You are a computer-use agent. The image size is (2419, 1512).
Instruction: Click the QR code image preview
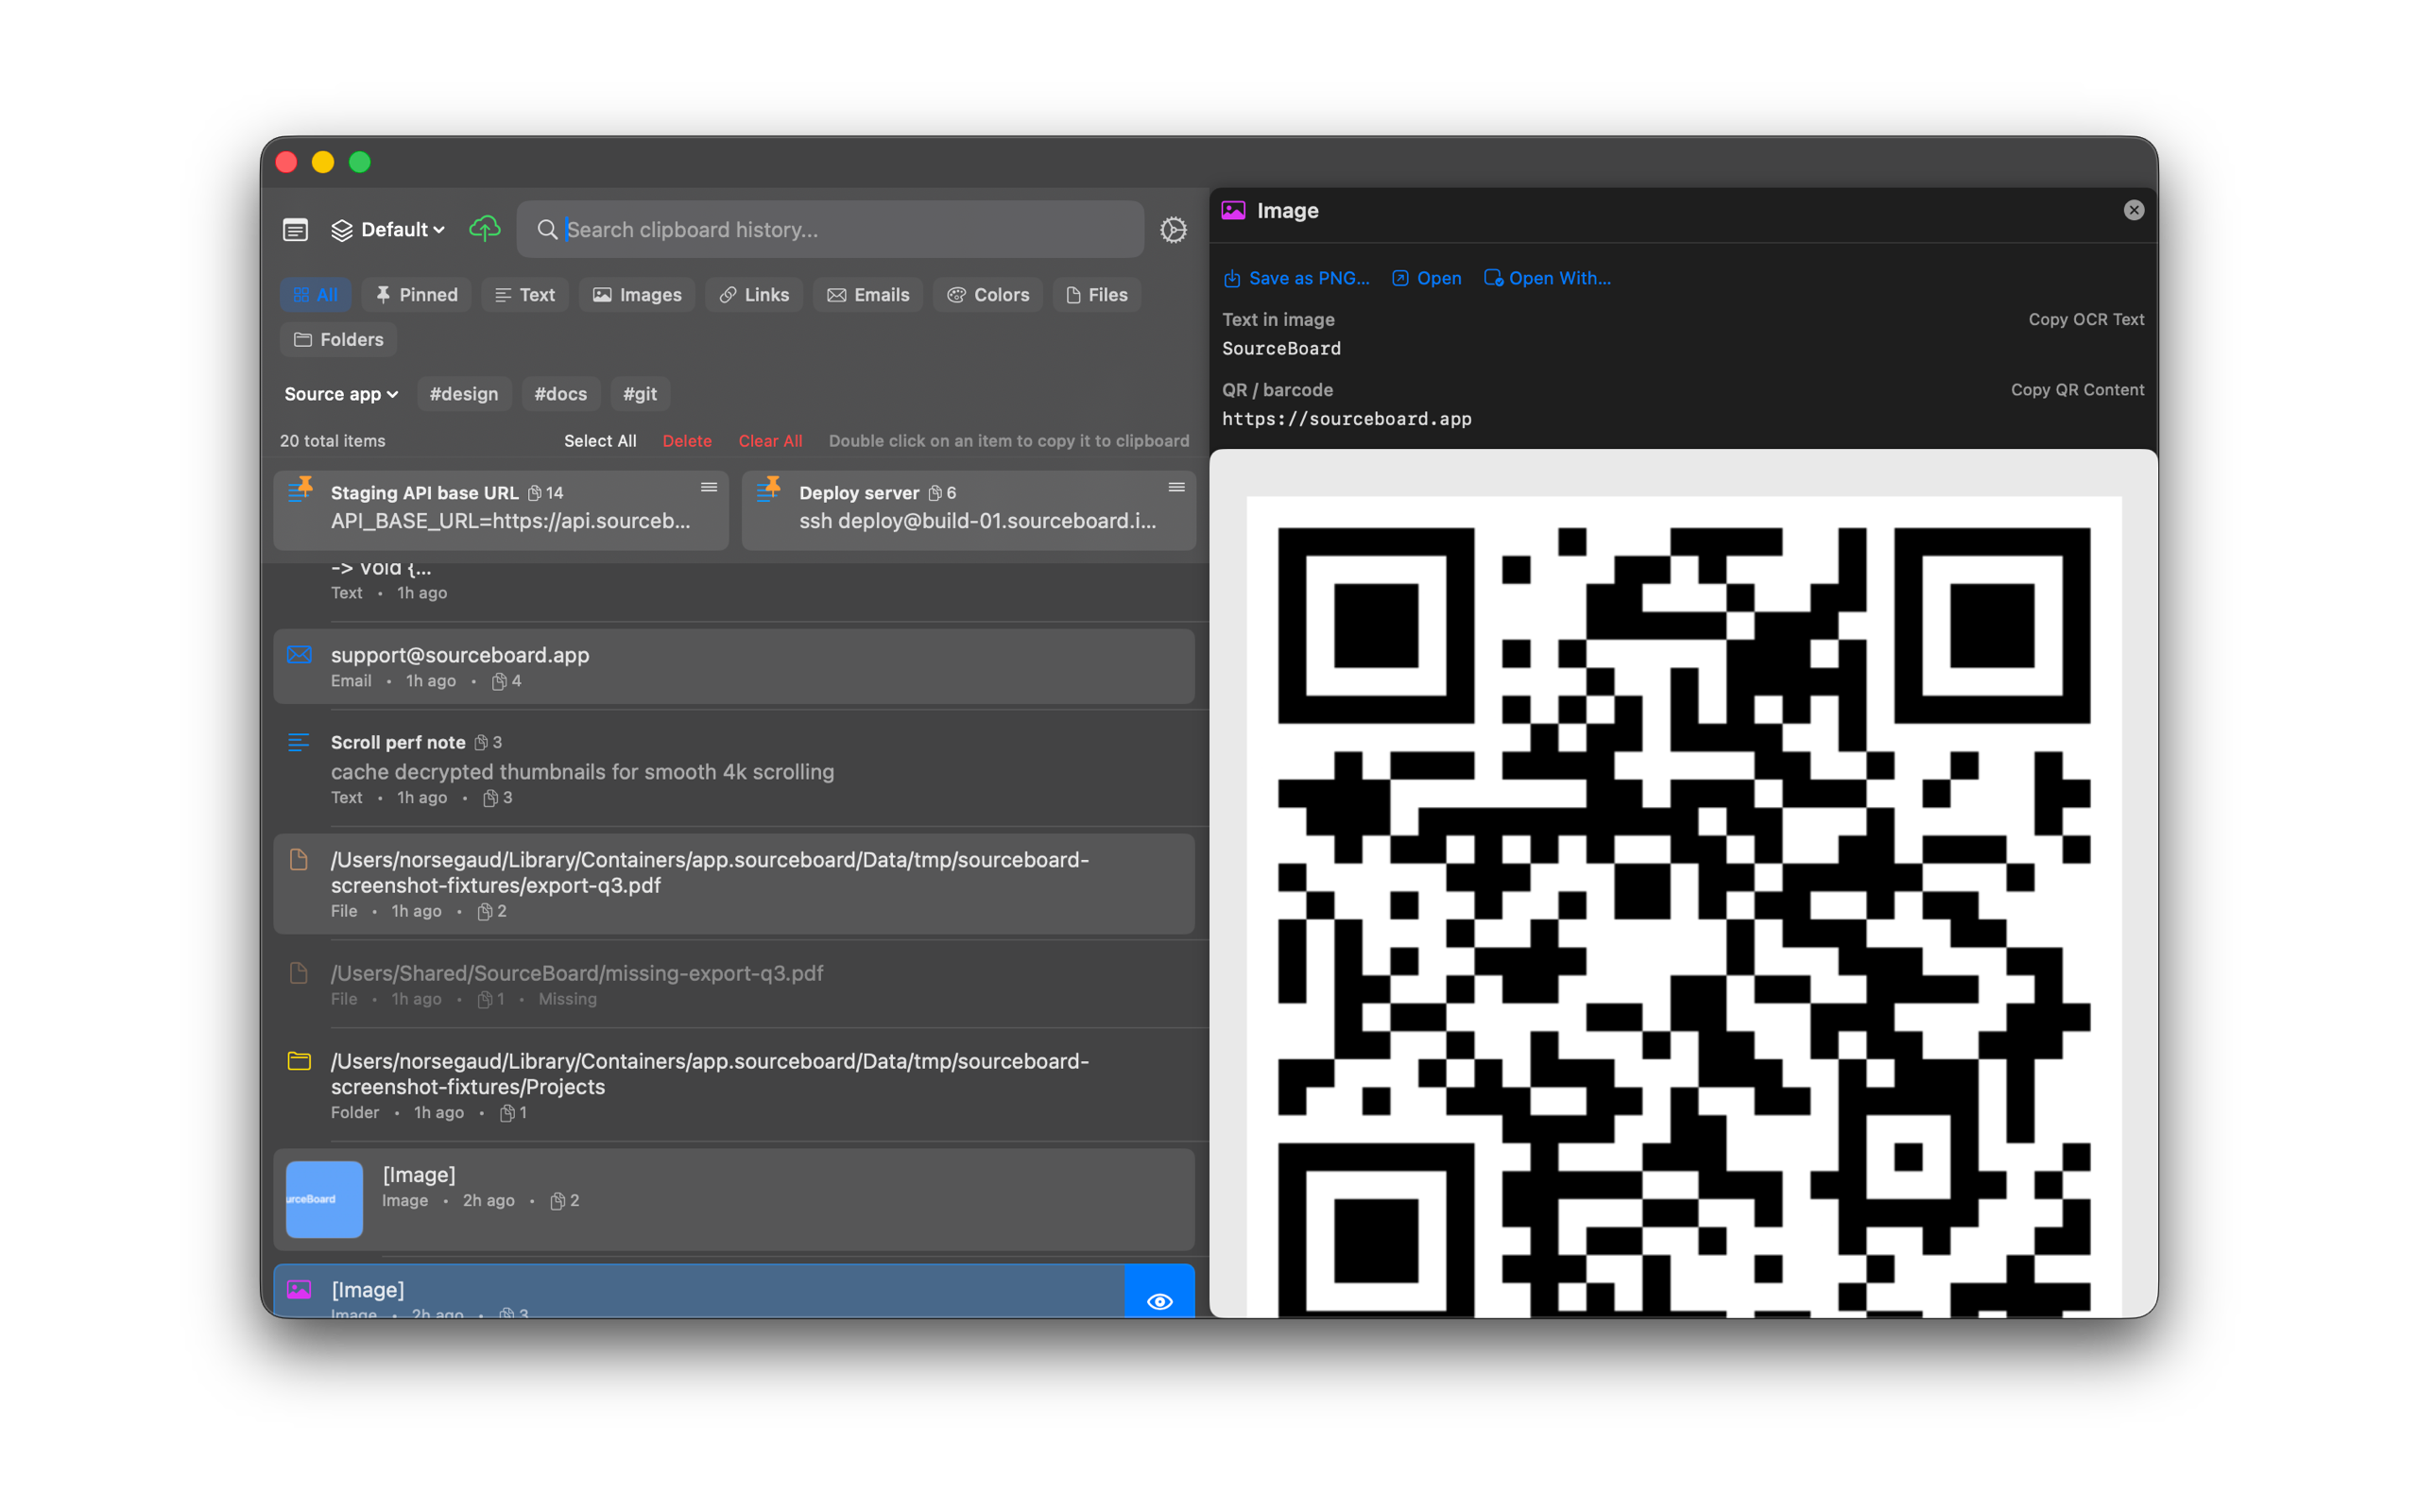tap(1683, 907)
